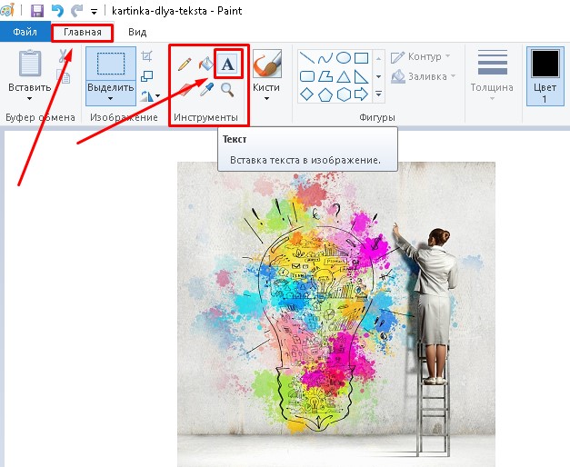Viewport: 570px width, 467px height.
Task: Undo the last action
Action: click(57, 11)
